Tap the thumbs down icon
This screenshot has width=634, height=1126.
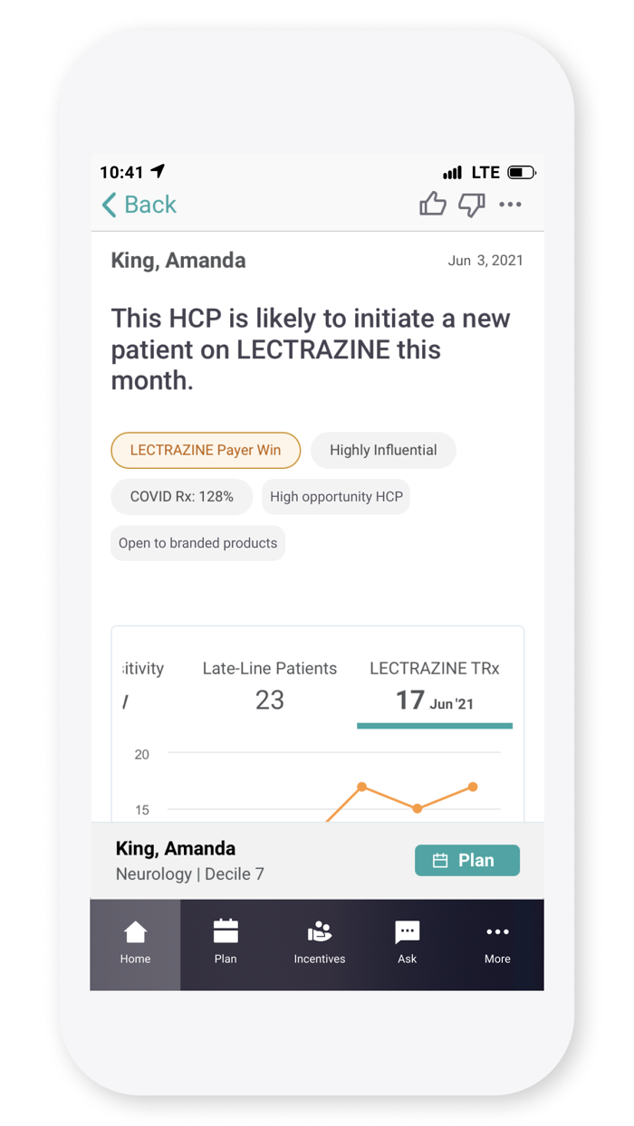[471, 205]
